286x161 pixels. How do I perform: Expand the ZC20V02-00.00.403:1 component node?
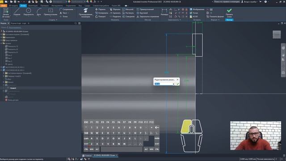click(1, 67)
